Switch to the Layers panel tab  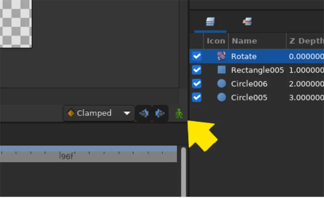pos(210,22)
